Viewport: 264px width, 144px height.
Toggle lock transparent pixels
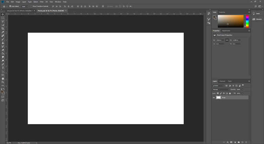point(218,93)
